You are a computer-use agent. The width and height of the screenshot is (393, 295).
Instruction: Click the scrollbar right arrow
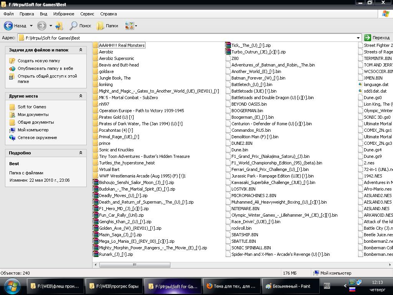[x=390, y=265]
